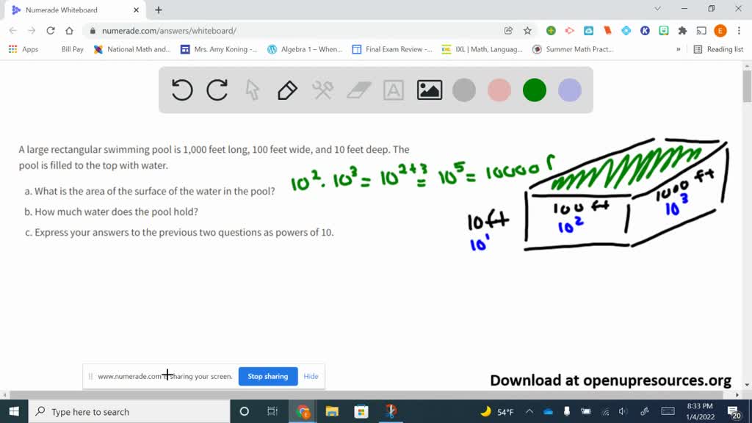Image resolution: width=752 pixels, height=423 pixels.
Task: Expand hidden bookmarks chevron
Action: (x=678, y=49)
